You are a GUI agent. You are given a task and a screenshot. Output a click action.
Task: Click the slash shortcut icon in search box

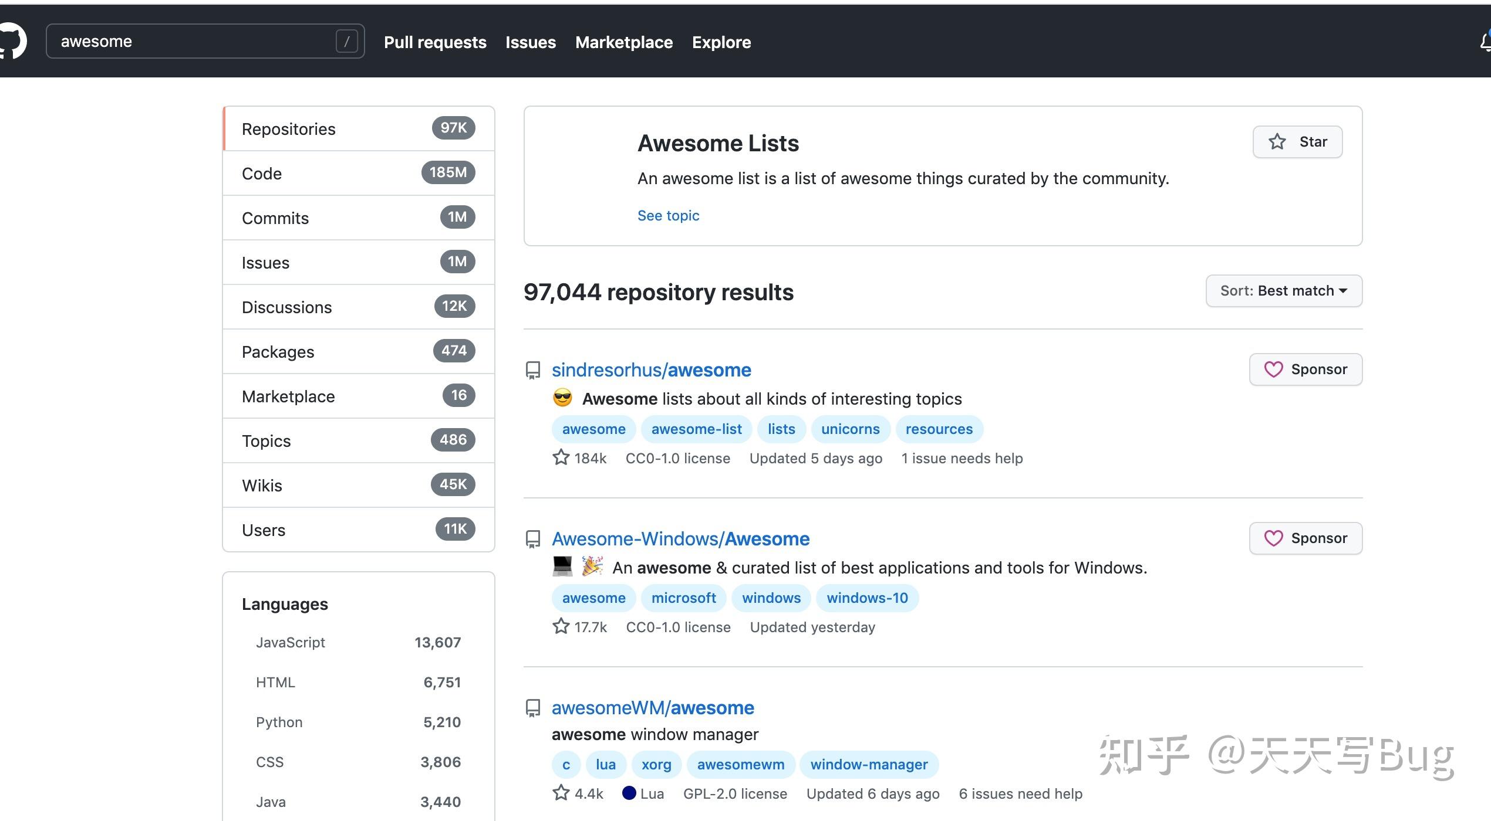click(x=346, y=42)
